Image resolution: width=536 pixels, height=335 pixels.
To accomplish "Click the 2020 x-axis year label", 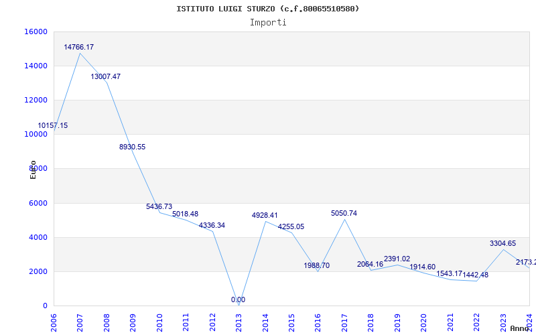I will 424,323.
